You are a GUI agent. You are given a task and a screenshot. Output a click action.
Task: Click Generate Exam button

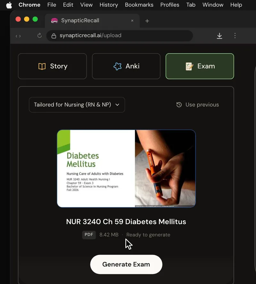126,265
